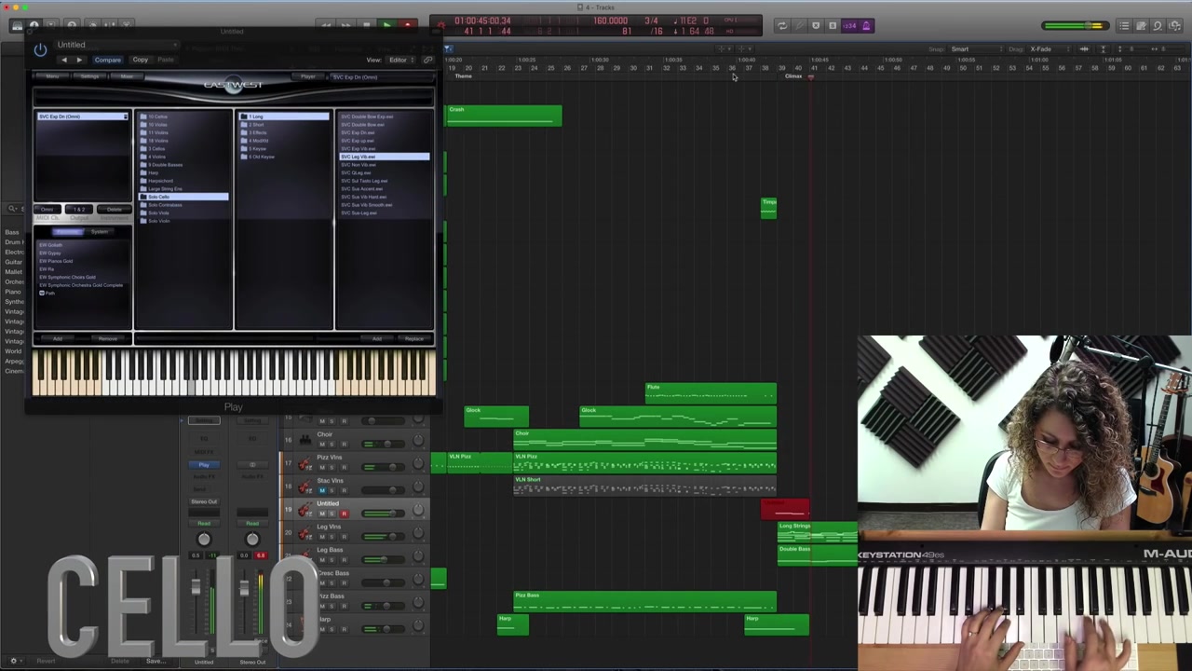Mute the Untitled track

(322, 513)
